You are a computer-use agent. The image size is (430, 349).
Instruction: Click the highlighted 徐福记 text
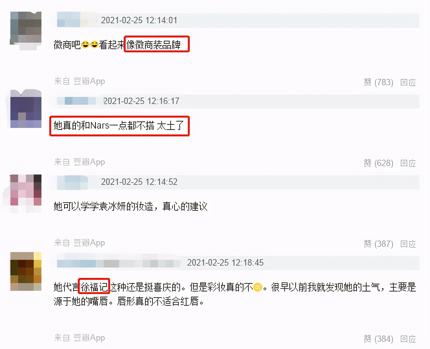(x=94, y=286)
